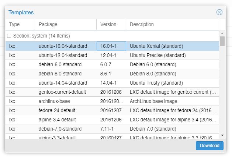Click the ArchLinux base image description
This screenshot has height=160, width=232.
pos(154,101)
